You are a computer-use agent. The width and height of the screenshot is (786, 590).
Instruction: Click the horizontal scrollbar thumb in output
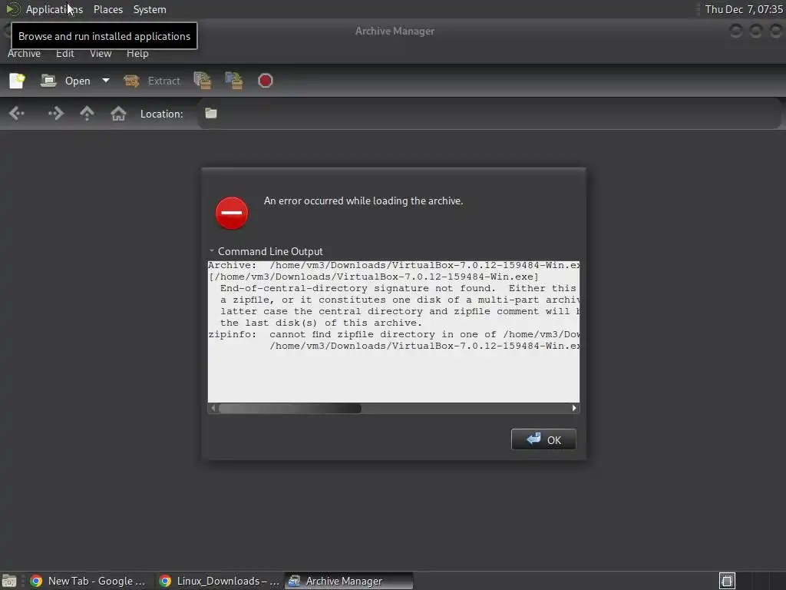click(289, 409)
